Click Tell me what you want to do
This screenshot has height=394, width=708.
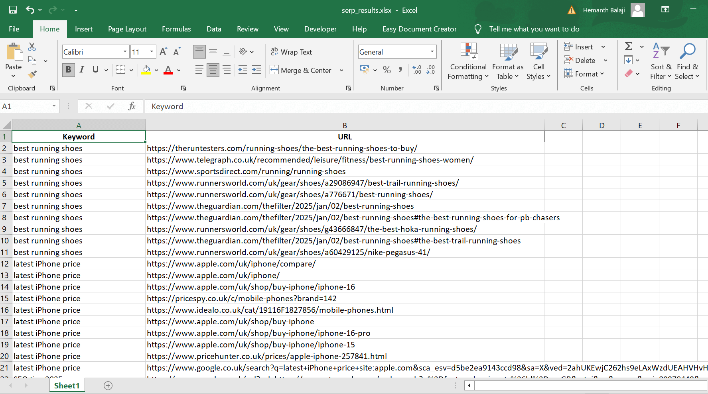(x=534, y=29)
